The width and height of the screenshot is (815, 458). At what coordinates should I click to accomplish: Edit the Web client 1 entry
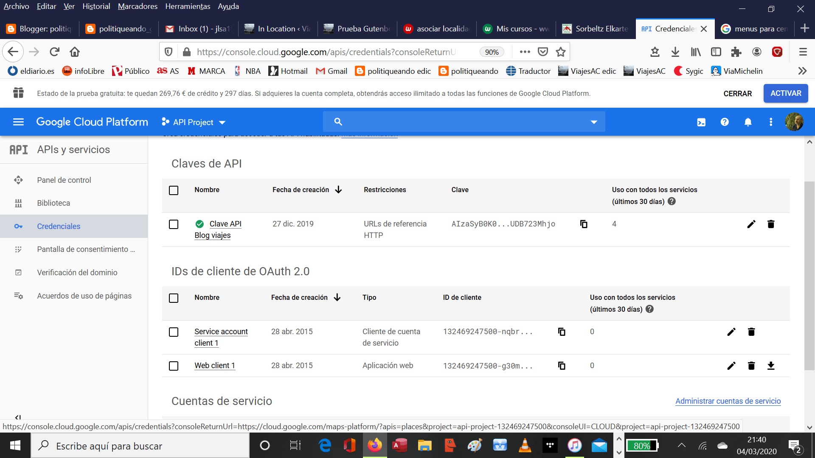click(x=731, y=366)
